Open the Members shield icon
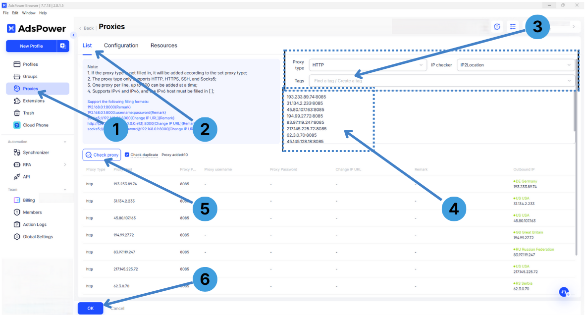585x319 pixels. [x=17, y=213]
